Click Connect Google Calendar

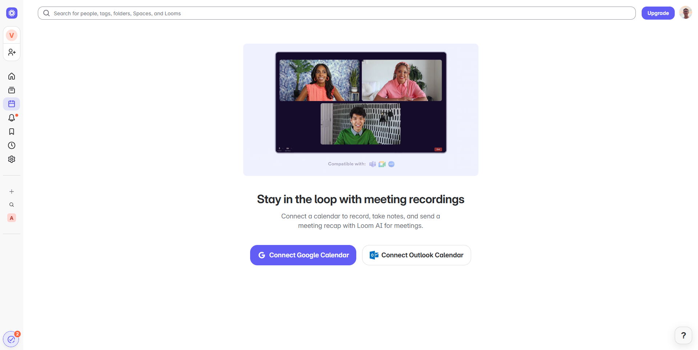303,255
